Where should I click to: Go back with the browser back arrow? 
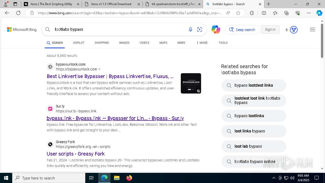(x=7, y=13)
